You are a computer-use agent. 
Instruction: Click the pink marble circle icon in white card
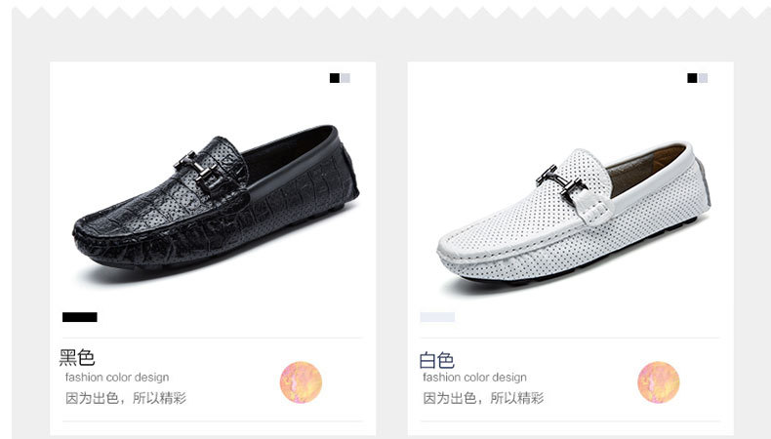coord(659,382)
